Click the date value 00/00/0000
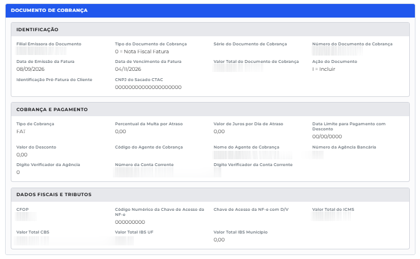 [327, 137]
